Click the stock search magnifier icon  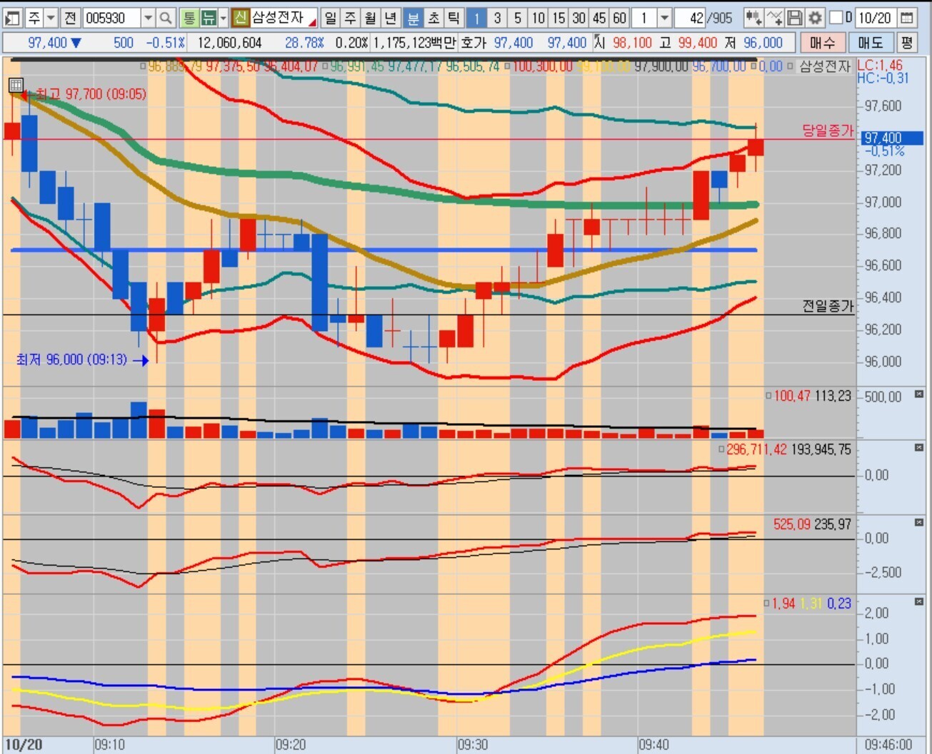(165, 18)
